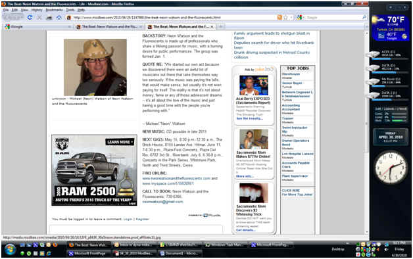Follow the neonwatson gmail email link
The height and width of the screenshot is (259, 413).
pos(162,202)
